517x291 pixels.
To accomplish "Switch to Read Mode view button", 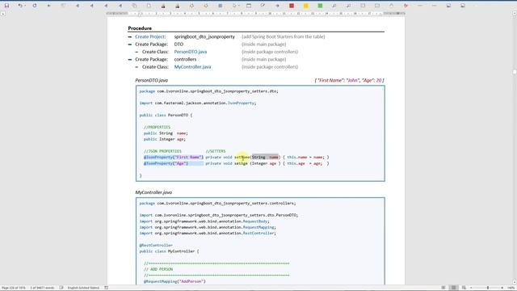I will coord(443,288).
